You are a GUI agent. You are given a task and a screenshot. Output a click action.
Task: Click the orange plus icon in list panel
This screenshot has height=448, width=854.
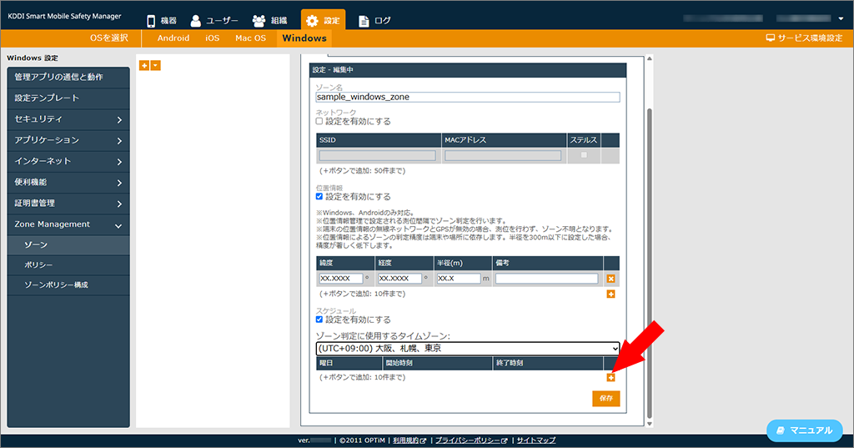144,65
